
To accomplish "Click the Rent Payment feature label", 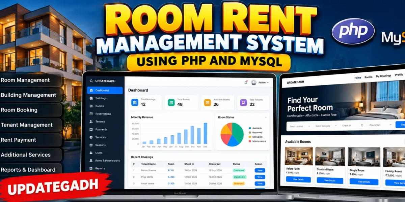I will coord(18,140).
